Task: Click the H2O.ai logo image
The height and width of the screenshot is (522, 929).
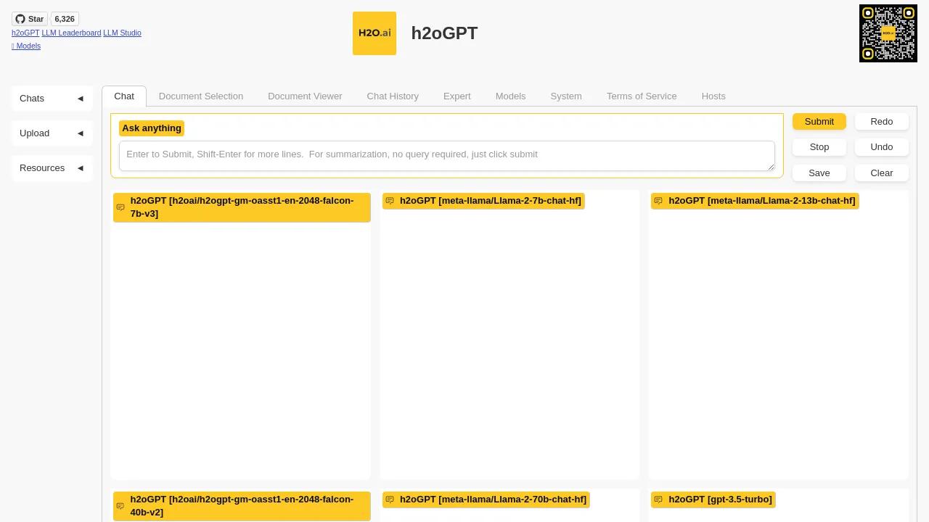Action: point(375,33)
